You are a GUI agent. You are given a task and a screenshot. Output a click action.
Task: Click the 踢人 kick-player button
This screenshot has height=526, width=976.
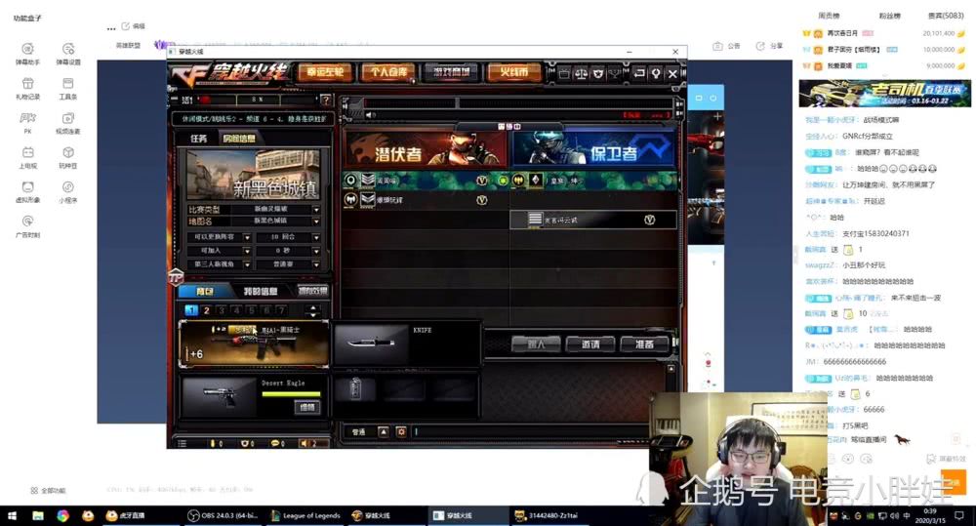coord(536,344)
